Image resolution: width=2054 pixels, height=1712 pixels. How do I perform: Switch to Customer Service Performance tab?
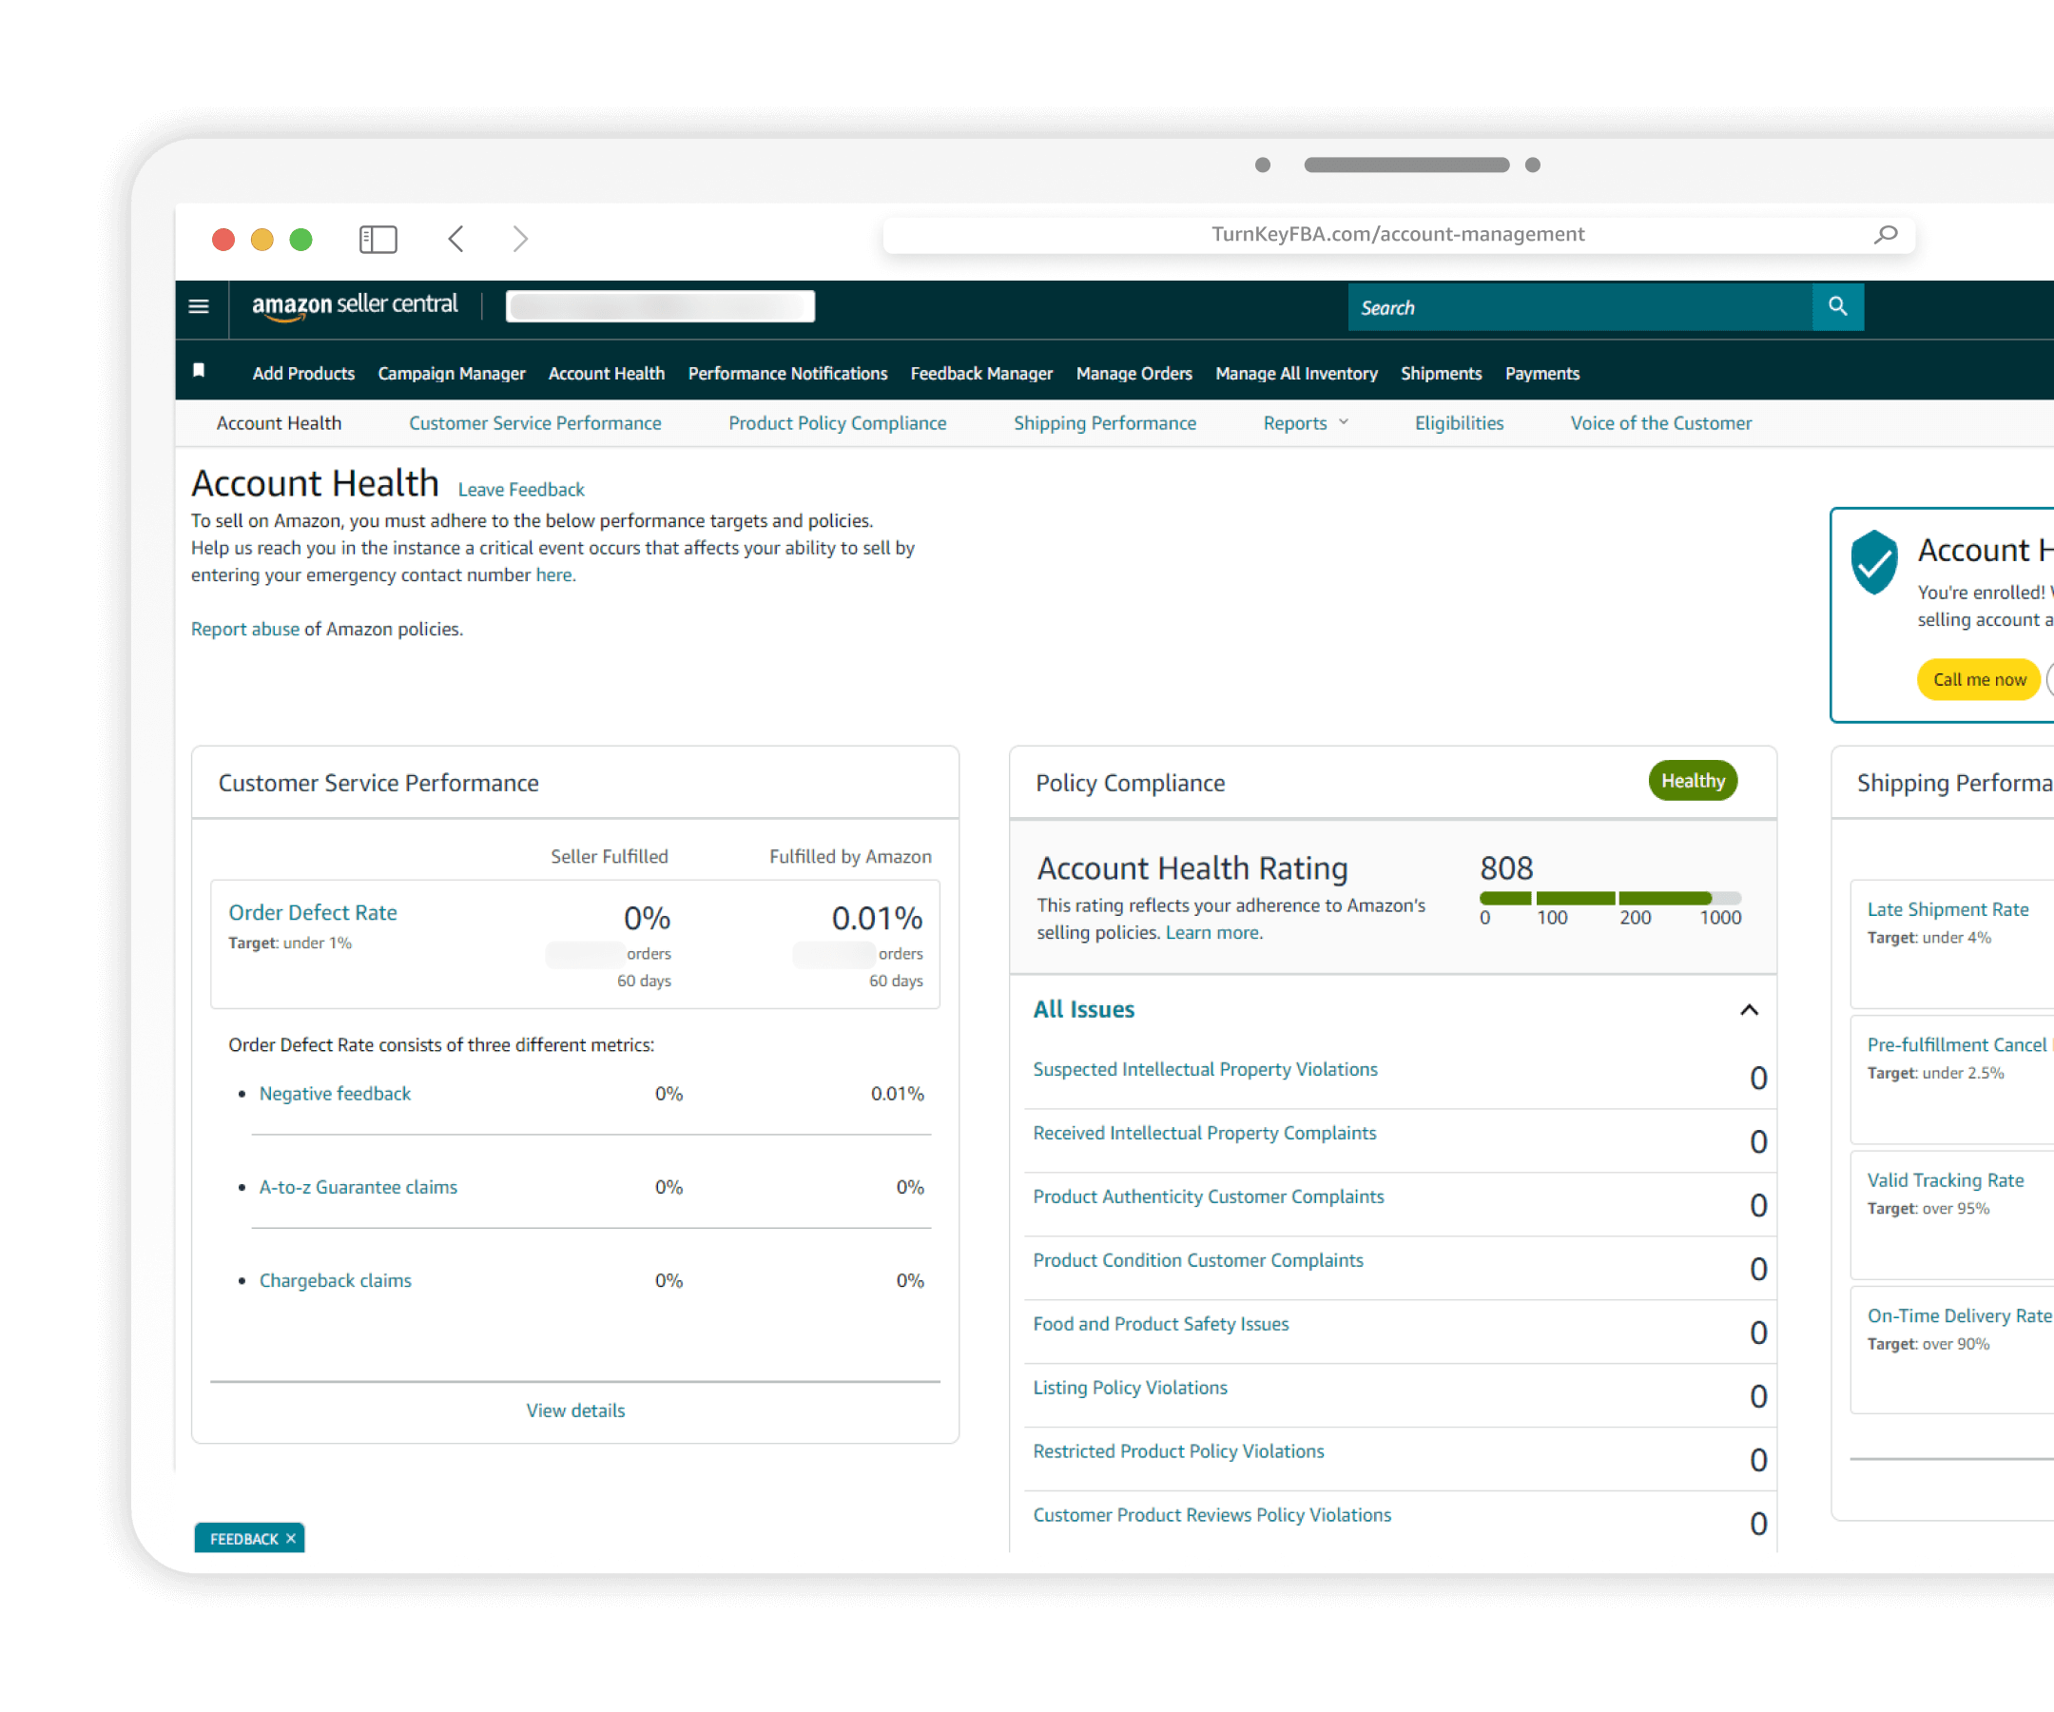[x=535, y=423]
